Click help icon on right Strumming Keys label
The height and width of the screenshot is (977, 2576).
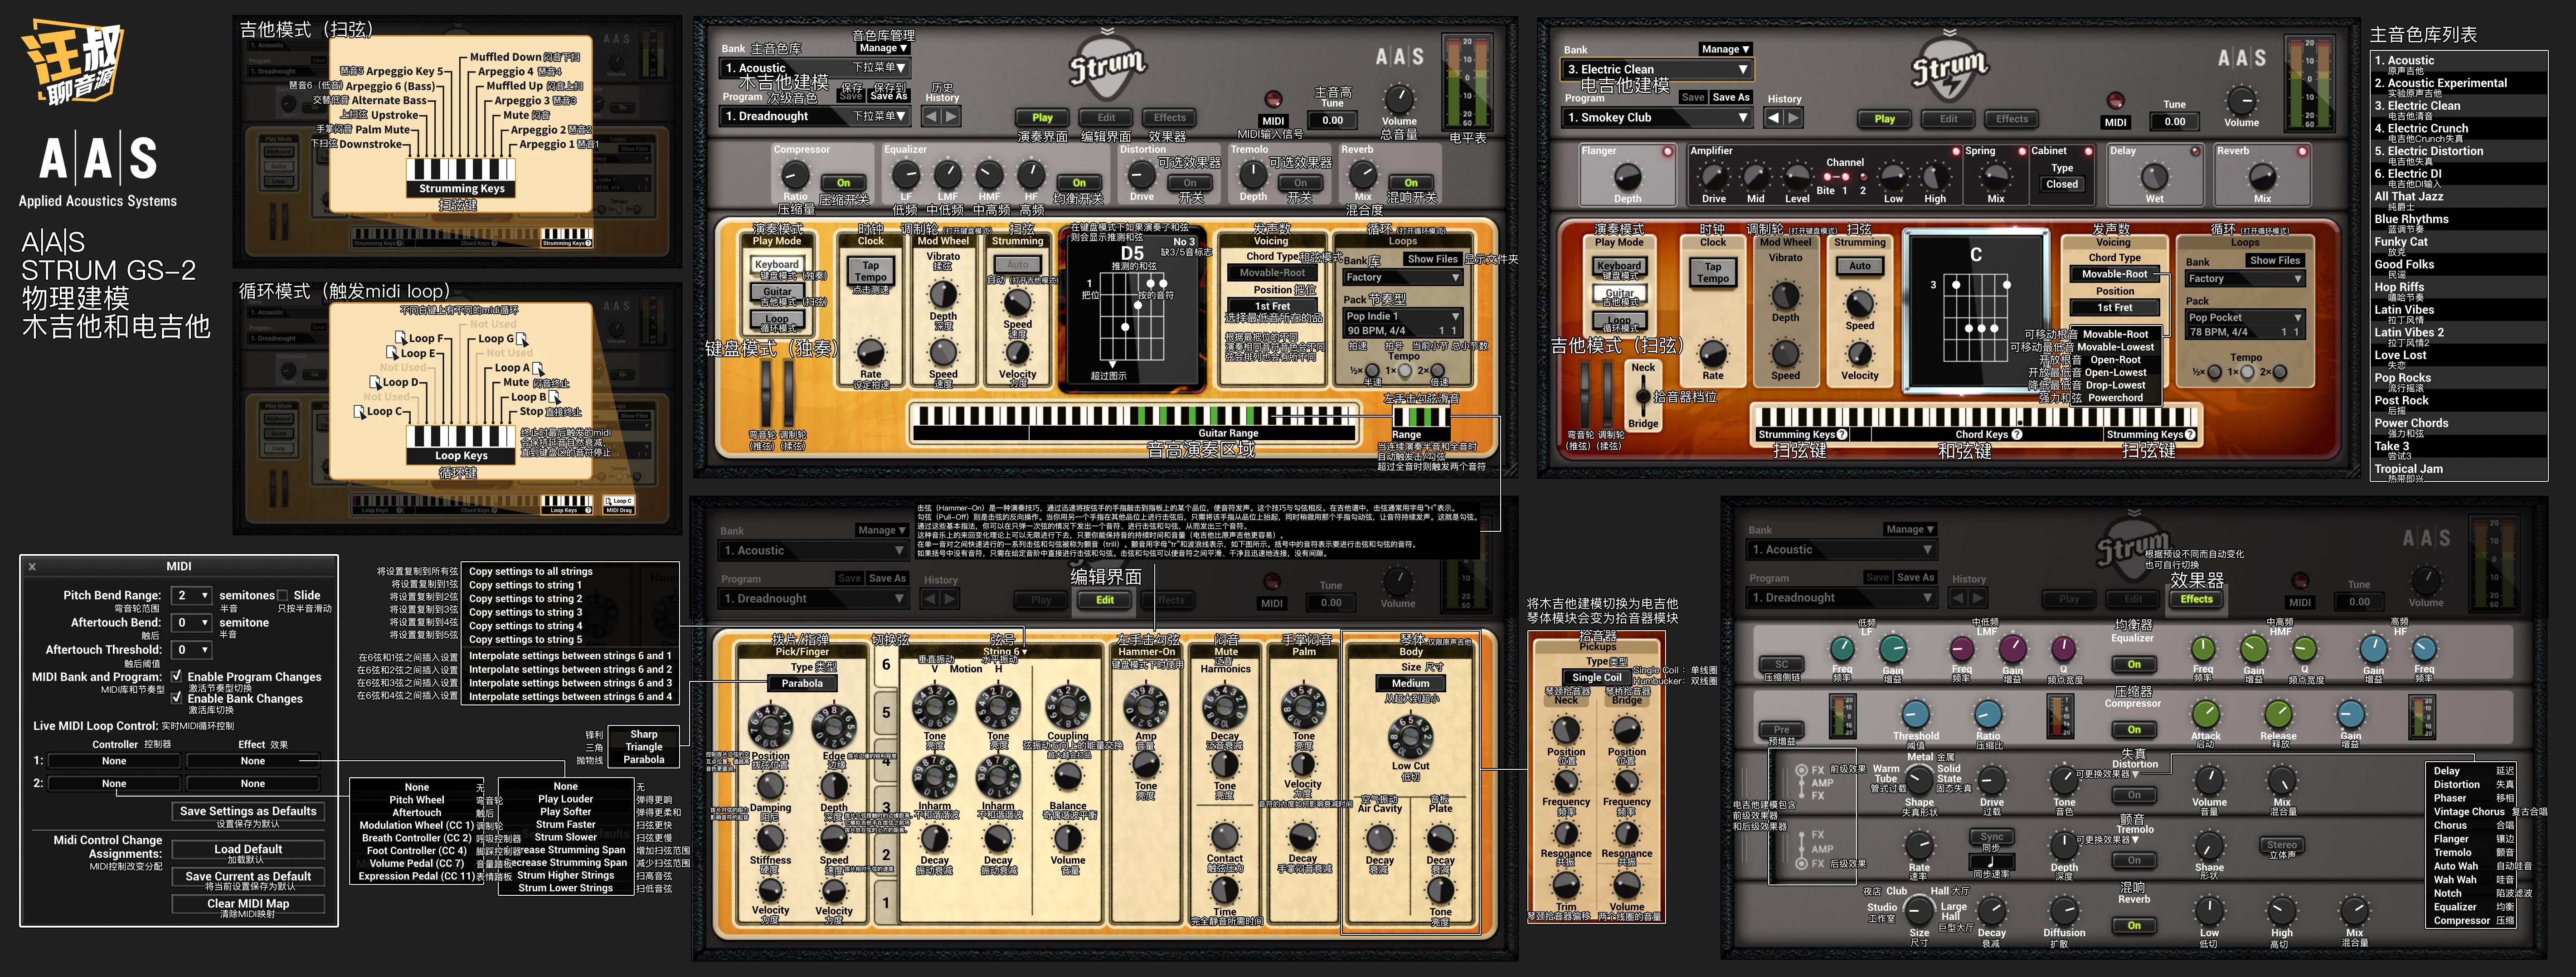point(2190,435)
